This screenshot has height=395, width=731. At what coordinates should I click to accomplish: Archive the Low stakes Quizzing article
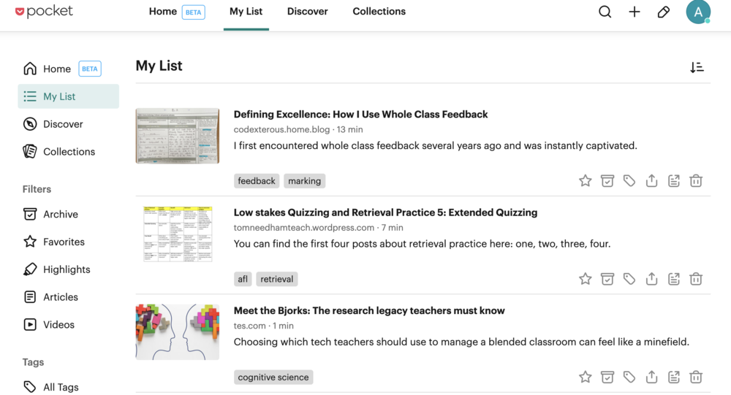pyautogui.click(x=607, y=279)
